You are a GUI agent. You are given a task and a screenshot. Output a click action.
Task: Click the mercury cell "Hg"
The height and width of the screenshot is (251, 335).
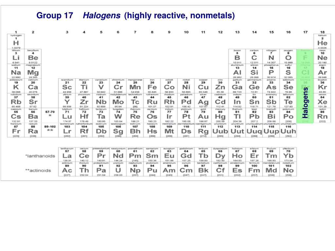220,115
